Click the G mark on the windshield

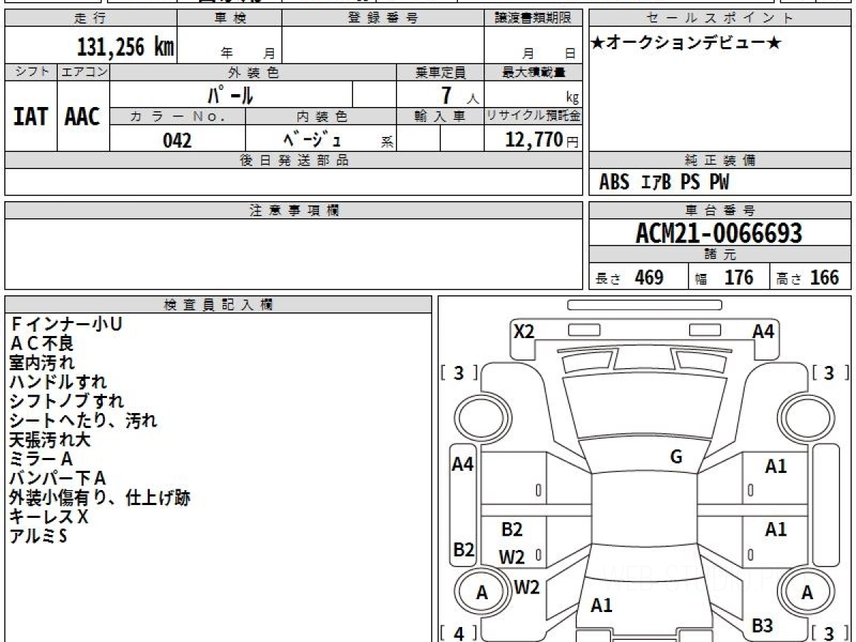(676, 457)
